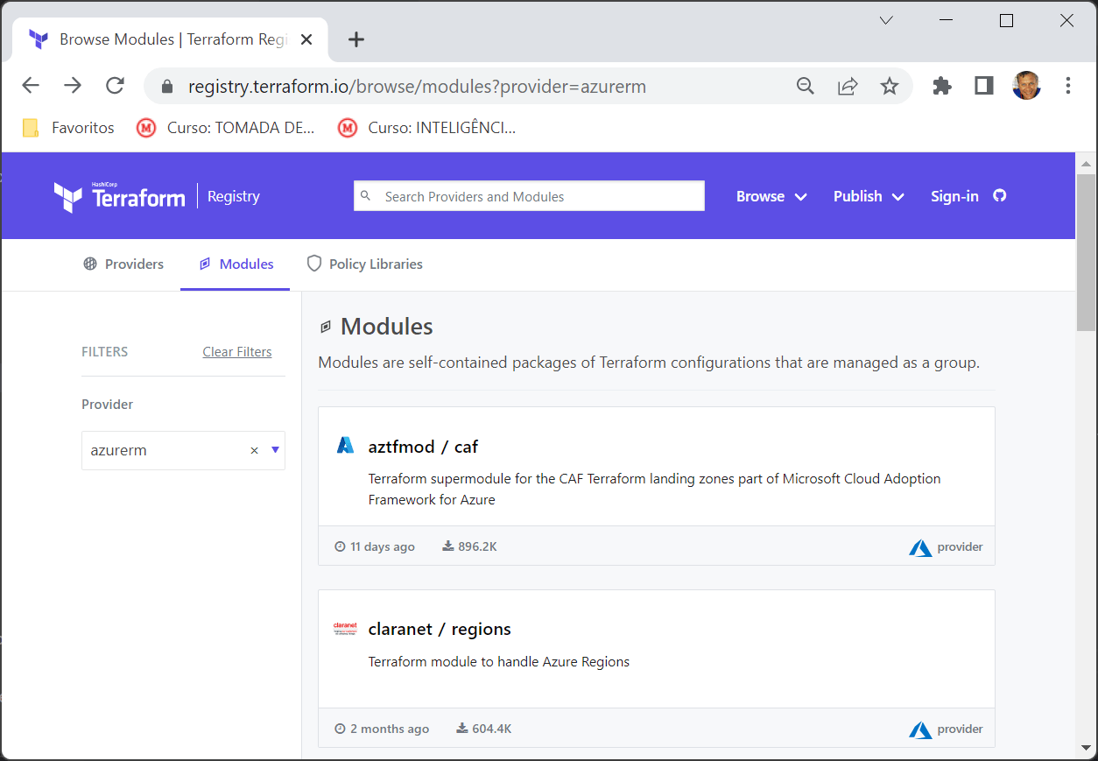The height and width of the screenshot is (761, 1098).
Task: Click the Azure icon next to aztfmod / caf
Action: point(346,446)
